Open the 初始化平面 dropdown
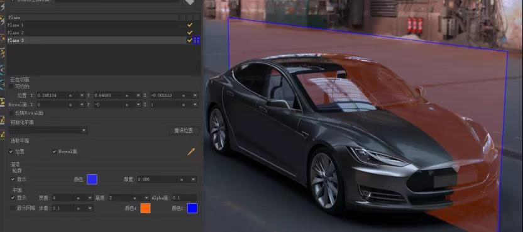 coord(48,130)
